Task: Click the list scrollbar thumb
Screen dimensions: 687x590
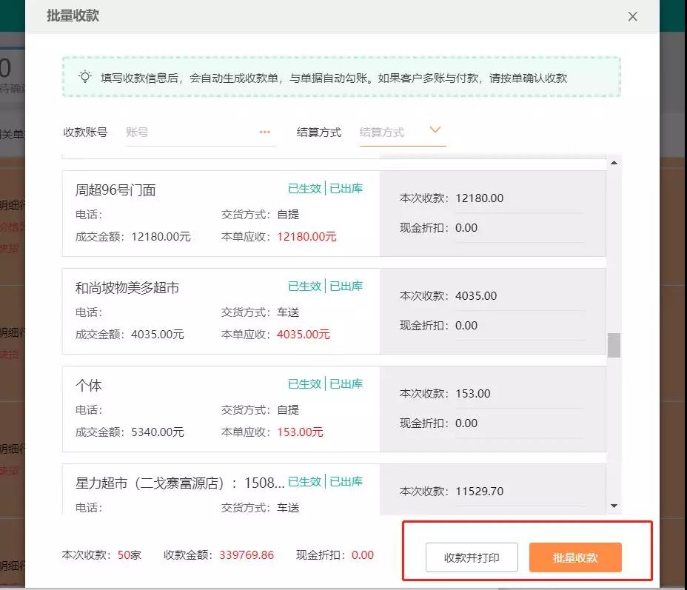Action: click(614, 345)
